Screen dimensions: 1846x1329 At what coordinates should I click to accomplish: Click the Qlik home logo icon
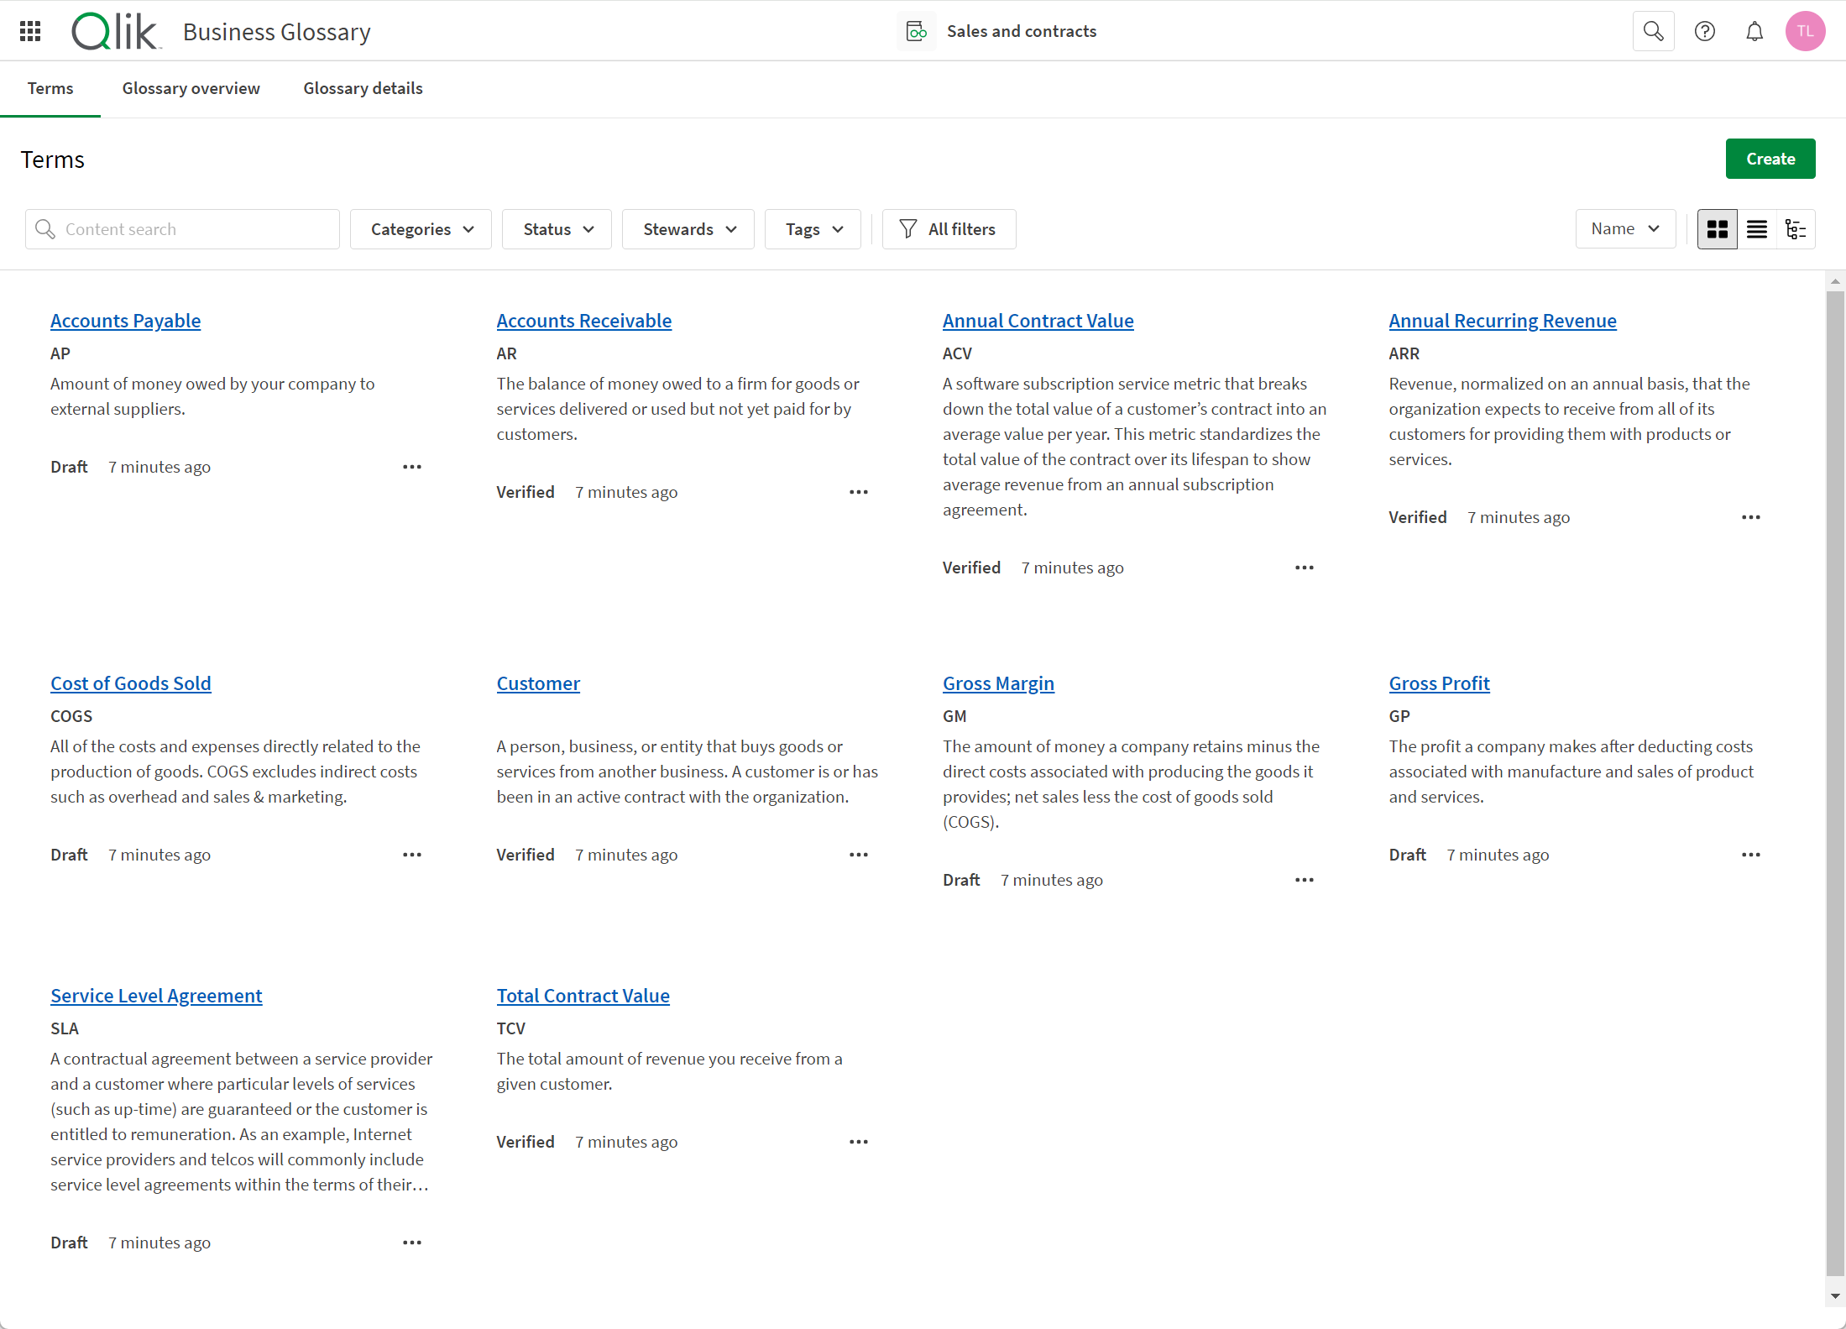[x=115, y=30]
